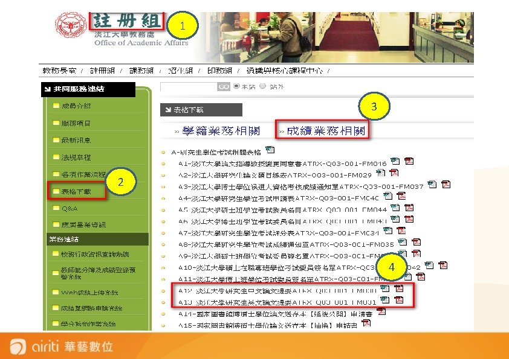Click the 註冊組 link in the top navigation
This screenshot has width=509, height=359.
[x=102, y=71]
